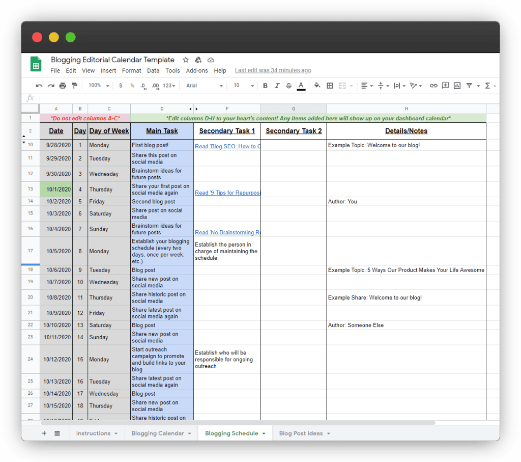
Task: Open the Arial font dropdown
Action: [204, 86]
